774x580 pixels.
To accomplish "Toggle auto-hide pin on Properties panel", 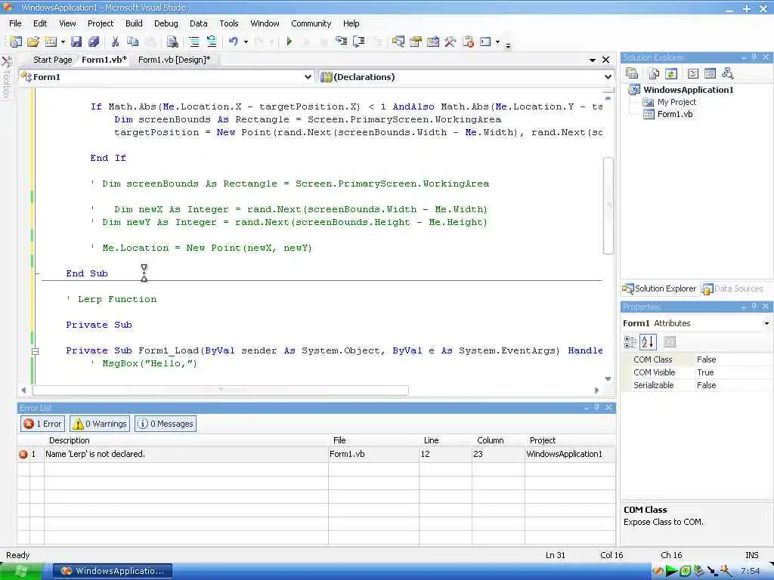I will (x=754, y=307).
